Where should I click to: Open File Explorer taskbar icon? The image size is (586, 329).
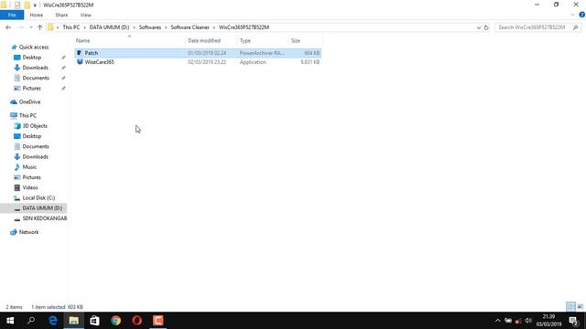73,321
